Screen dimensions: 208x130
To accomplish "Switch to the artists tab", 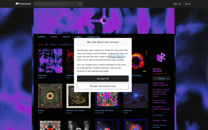I will click(42, 37).
